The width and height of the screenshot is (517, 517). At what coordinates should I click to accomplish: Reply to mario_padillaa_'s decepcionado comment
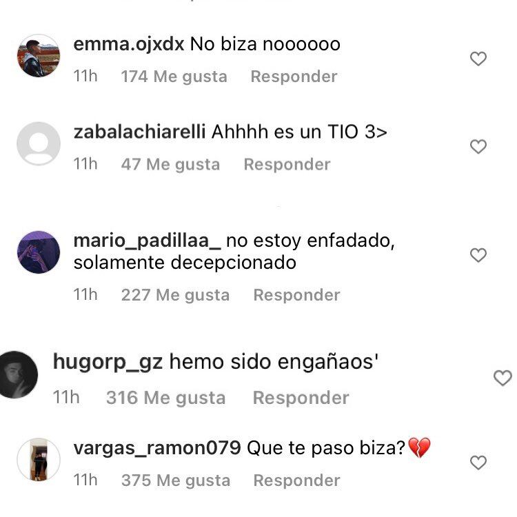pyautogui.click(x=296, y=295)
